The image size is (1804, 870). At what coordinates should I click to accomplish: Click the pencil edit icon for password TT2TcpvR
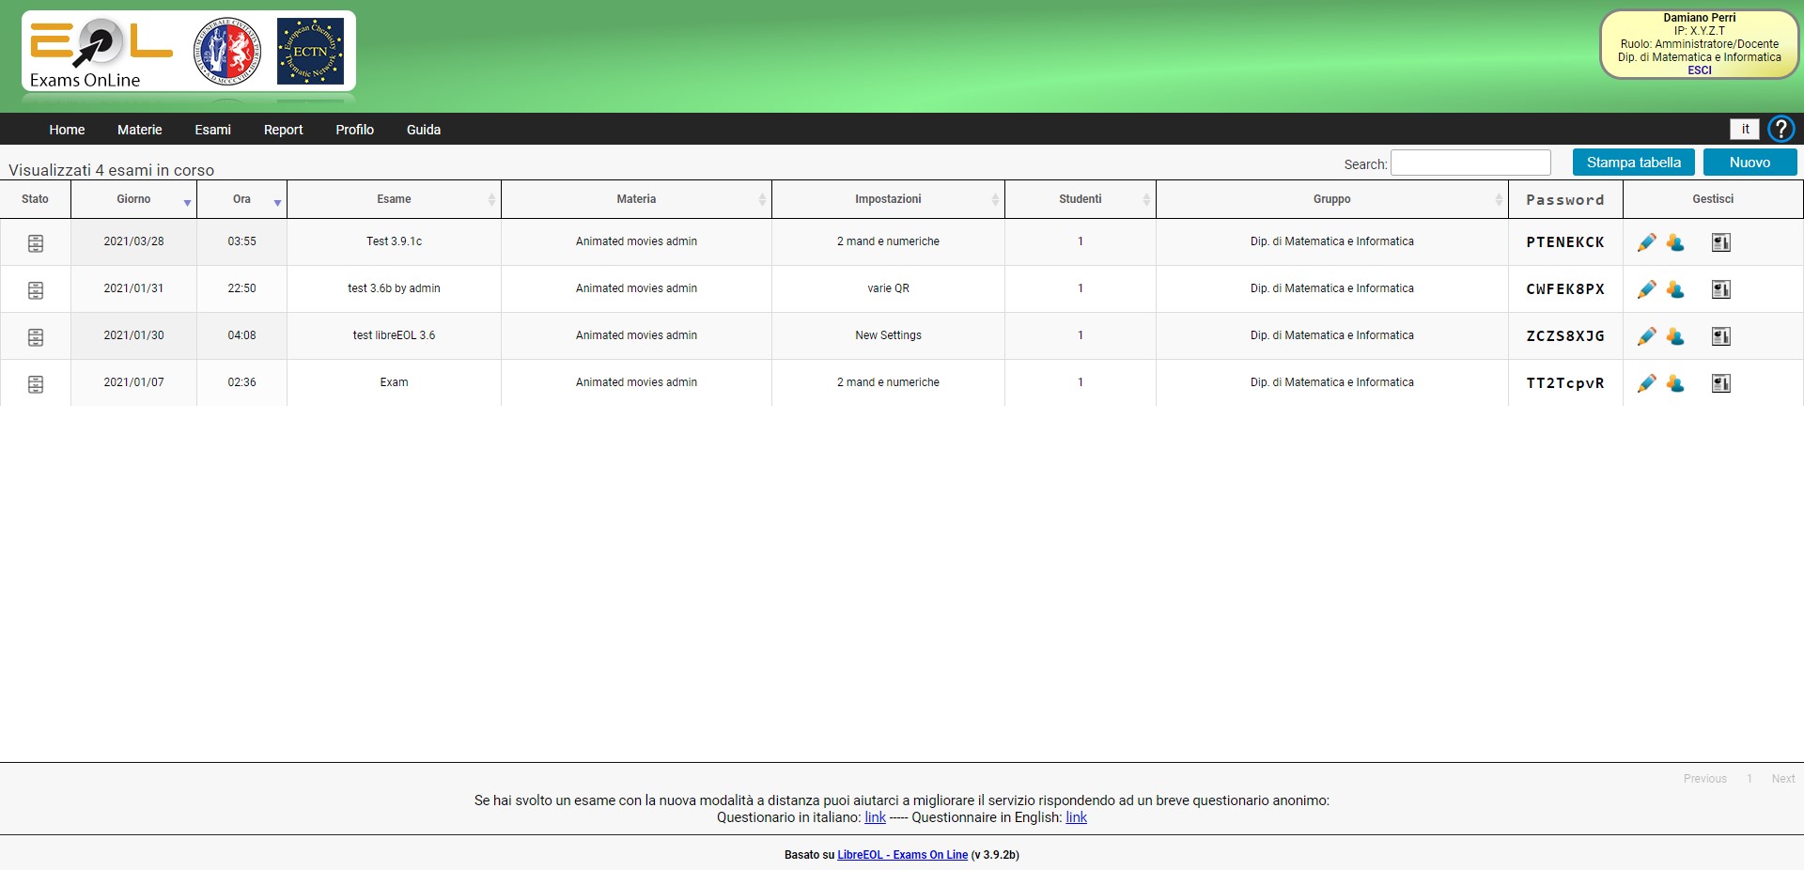coord(1646,383)
